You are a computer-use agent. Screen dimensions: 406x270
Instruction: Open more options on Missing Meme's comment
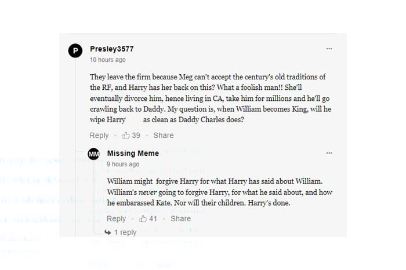coord(329,154)
